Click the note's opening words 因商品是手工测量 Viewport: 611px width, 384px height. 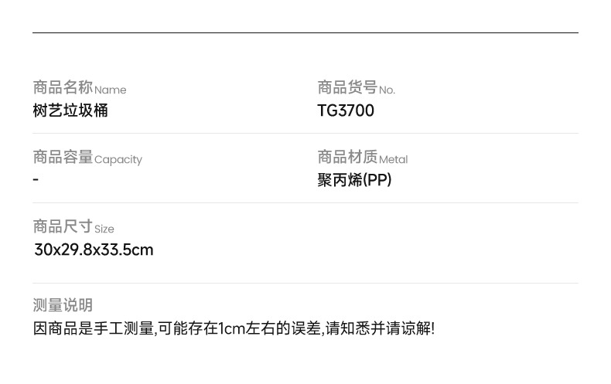(x=94, y=328)
